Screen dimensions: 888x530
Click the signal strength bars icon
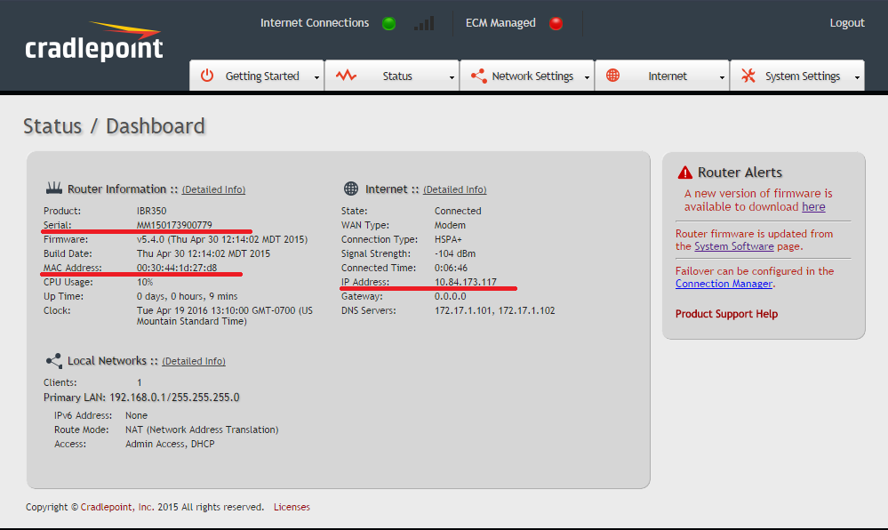[424, 23]
